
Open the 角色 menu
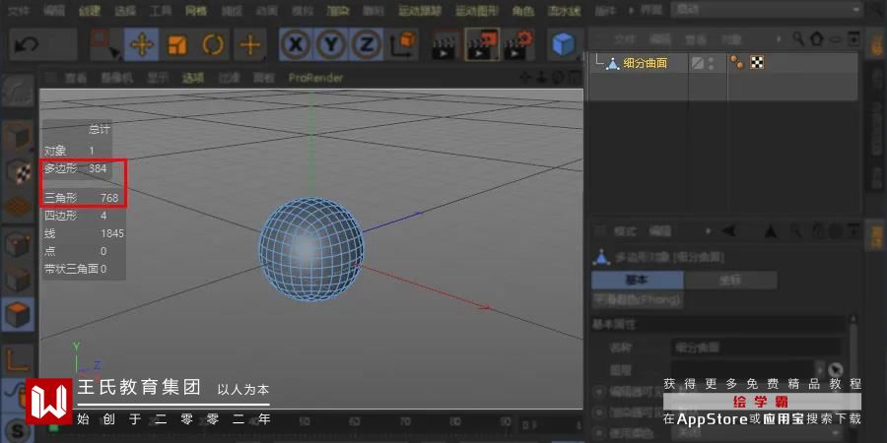[523, 10]
